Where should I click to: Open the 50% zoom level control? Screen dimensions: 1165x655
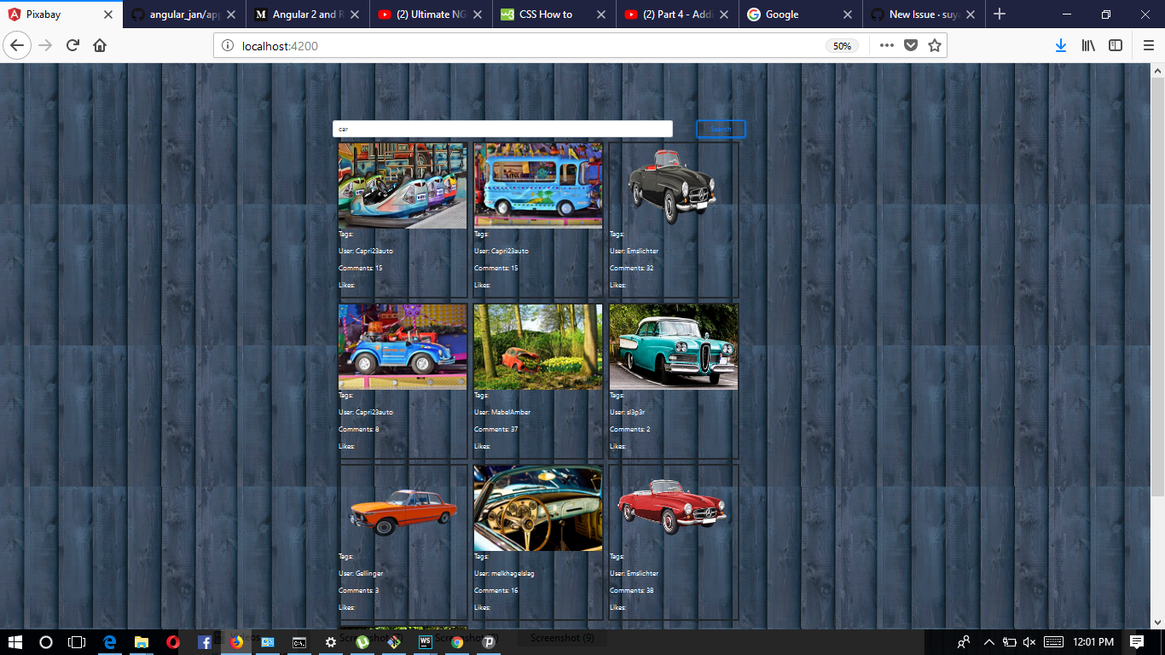841,46
